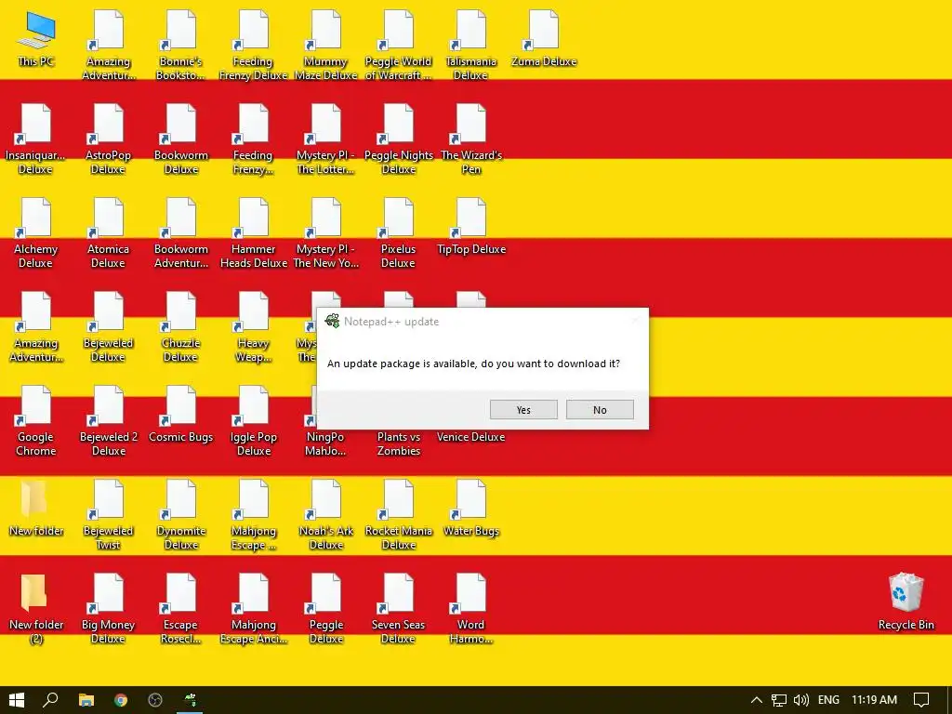Select Mahjong Escape Ancient shortcut
The width and height of the screenshot is (952, 714).
[254, 610]
